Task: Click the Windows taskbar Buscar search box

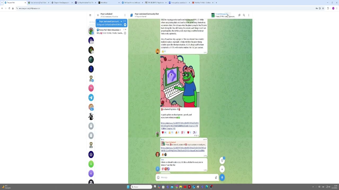Action: [x=141, y=187]
